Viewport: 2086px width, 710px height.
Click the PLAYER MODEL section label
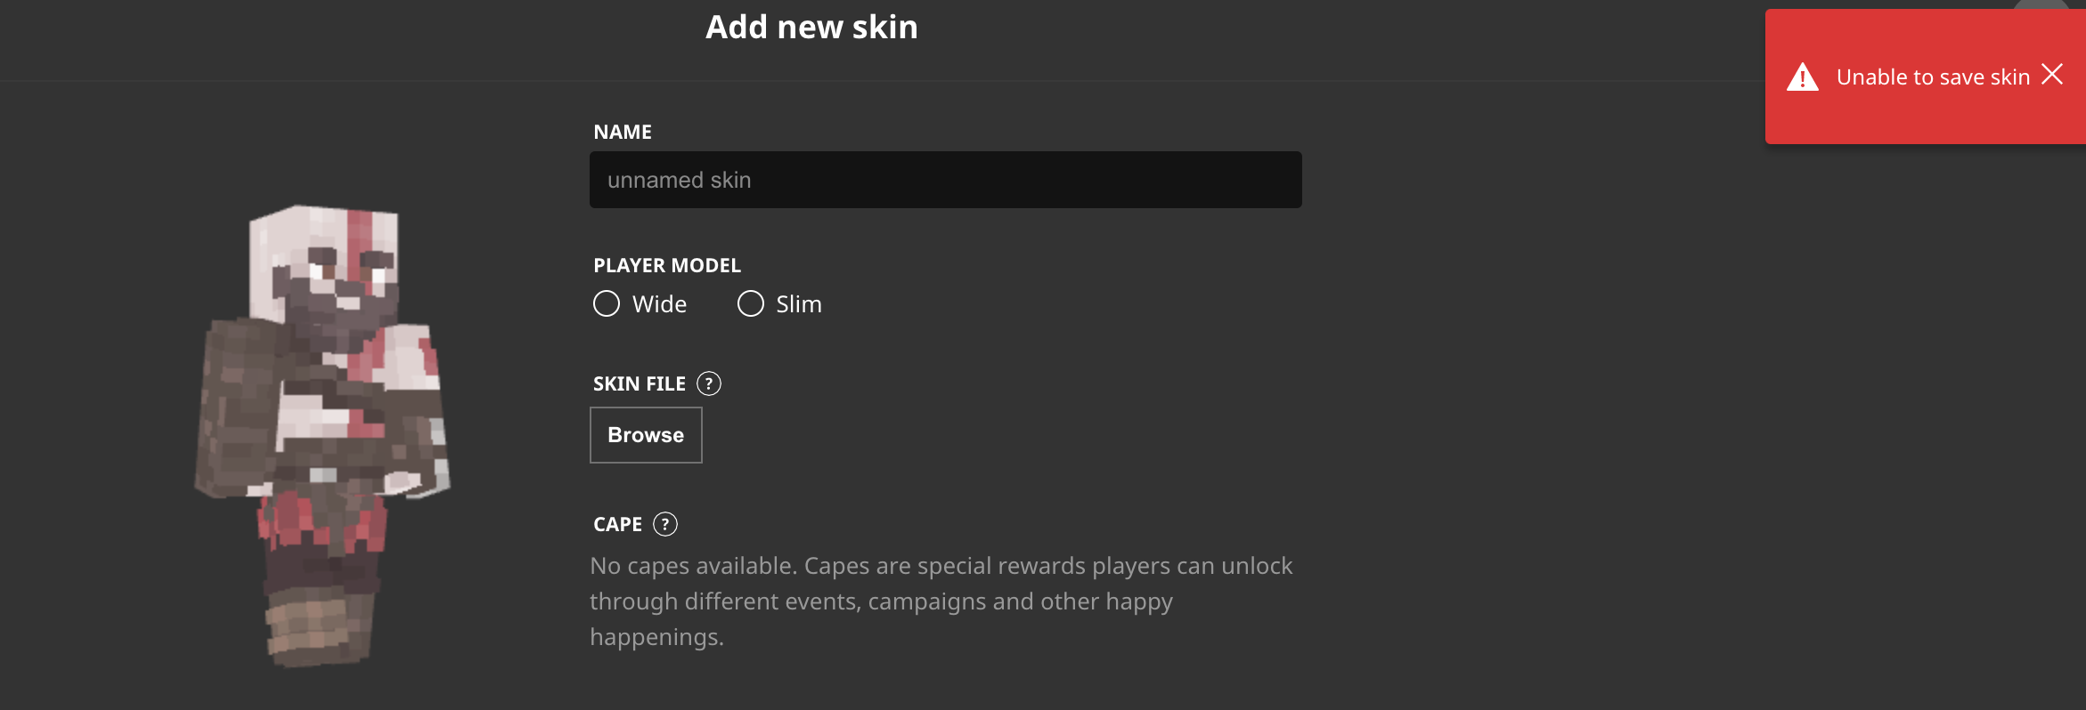coord(667,265)
